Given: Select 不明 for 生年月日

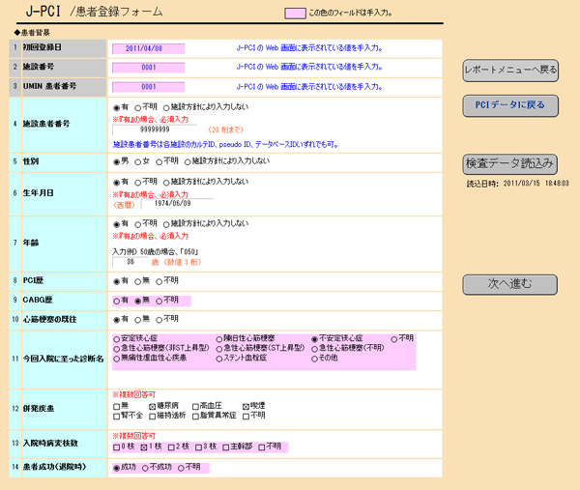Looking at the screenshot, I should 137,183.
